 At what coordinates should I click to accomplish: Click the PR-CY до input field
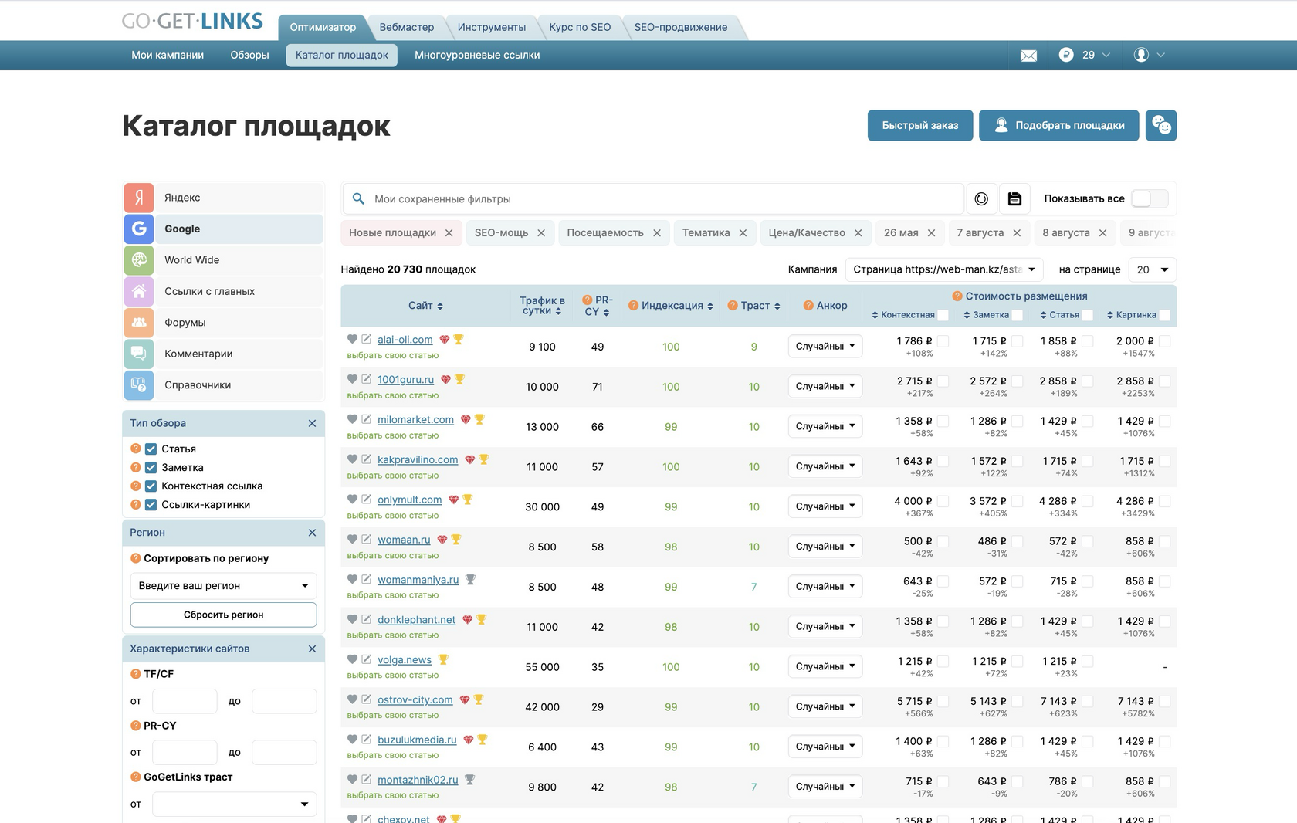[x=284, y=752]
